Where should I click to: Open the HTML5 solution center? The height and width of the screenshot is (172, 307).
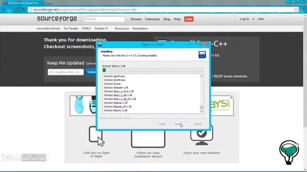[86, 29]
